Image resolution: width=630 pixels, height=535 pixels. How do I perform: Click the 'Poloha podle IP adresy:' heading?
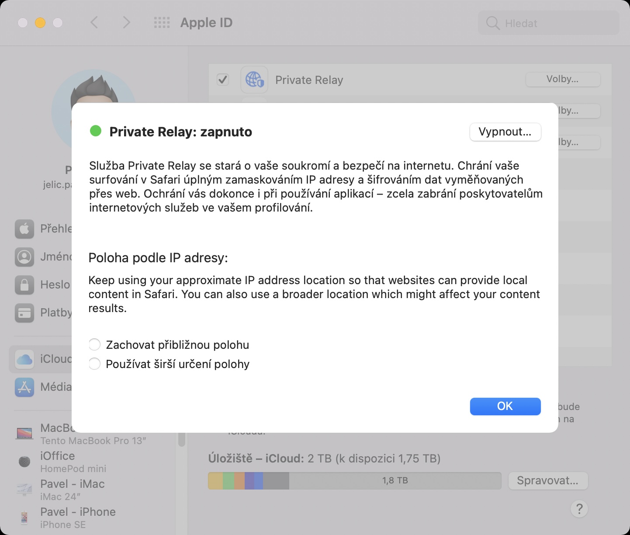(x=158, y=258)
